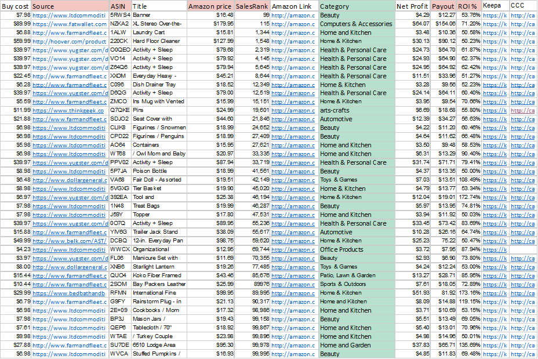Open the dollargeneral source link for Starlight Lantern

(70, 267)
